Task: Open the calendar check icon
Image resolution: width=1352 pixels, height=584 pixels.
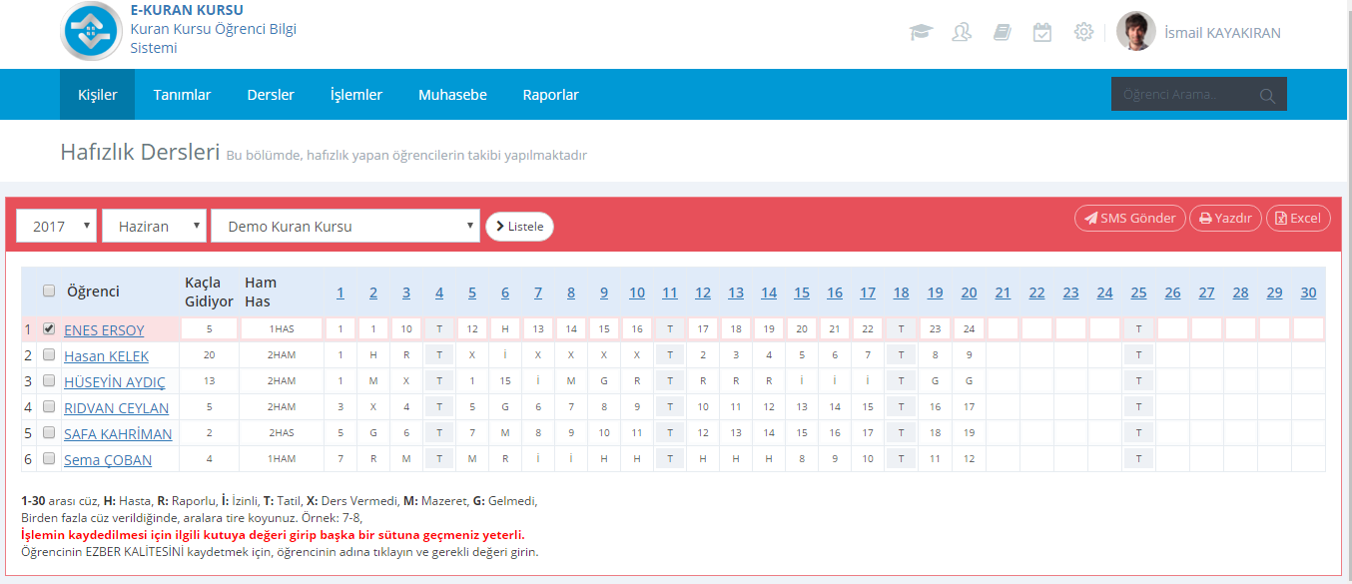Action: pos(1042,33)
